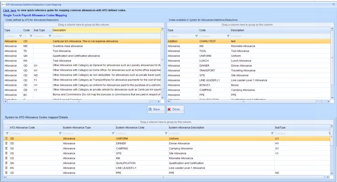The width and height of the screenshot is (337, 182).
Task: Click the delete icon on the LINE LEADER L1 row
Action: click(6, 168)
